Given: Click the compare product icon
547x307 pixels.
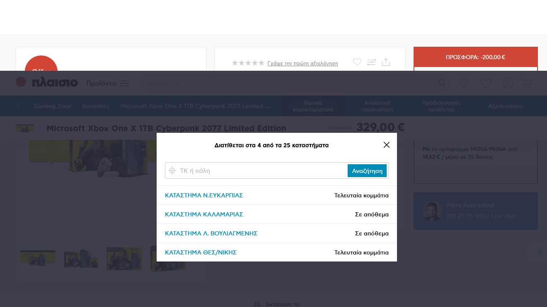Looking at the screenshot, I should coord(371,62).
